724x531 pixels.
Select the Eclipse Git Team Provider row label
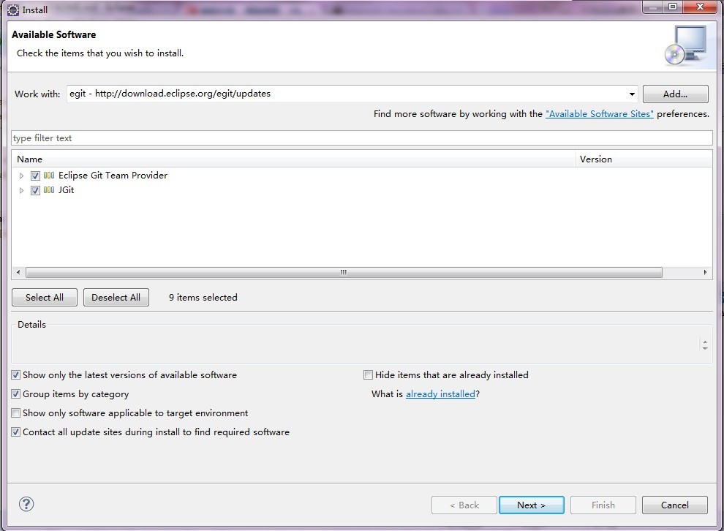(x=113, y=176)
